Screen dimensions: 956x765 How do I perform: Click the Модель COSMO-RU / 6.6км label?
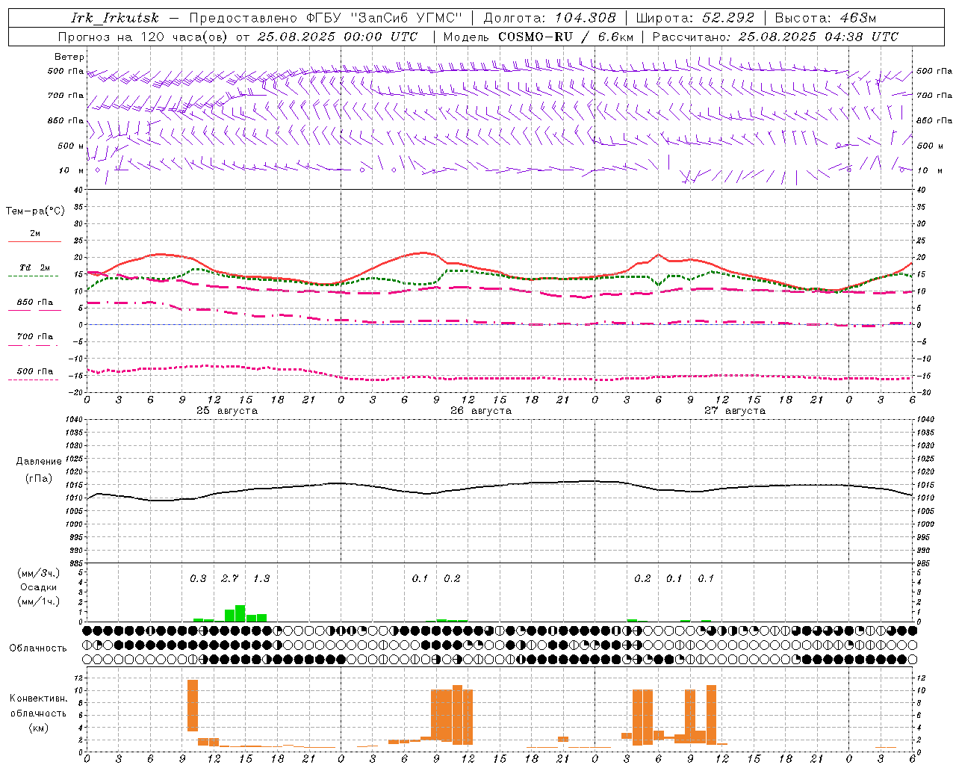click(x=538, y=37)
